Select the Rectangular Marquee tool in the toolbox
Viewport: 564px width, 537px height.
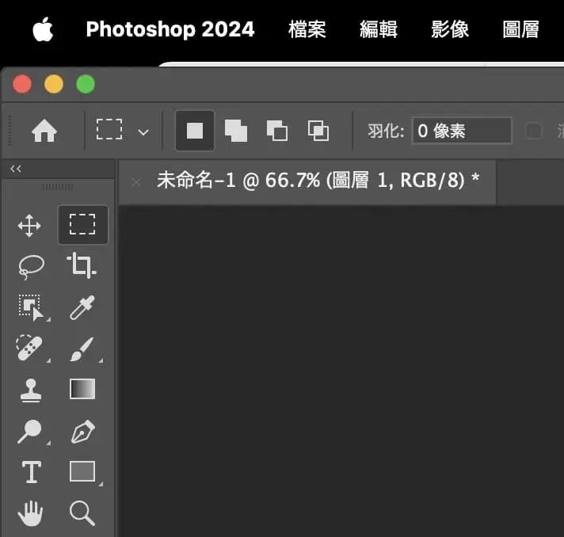[x=82, y=224]
